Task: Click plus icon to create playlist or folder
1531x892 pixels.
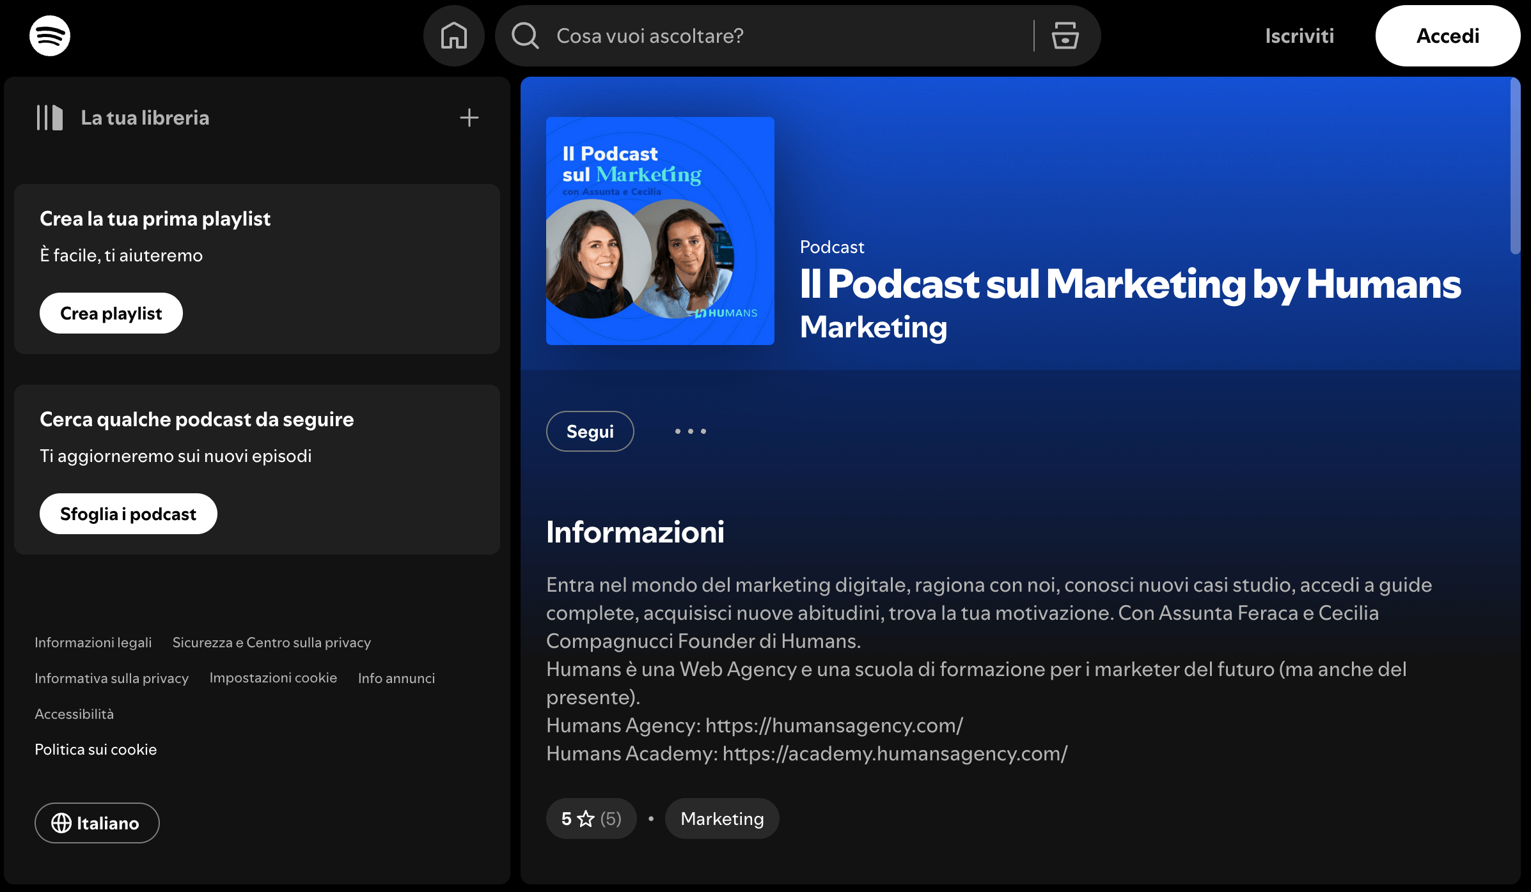Action: click(x=469, y=118)
